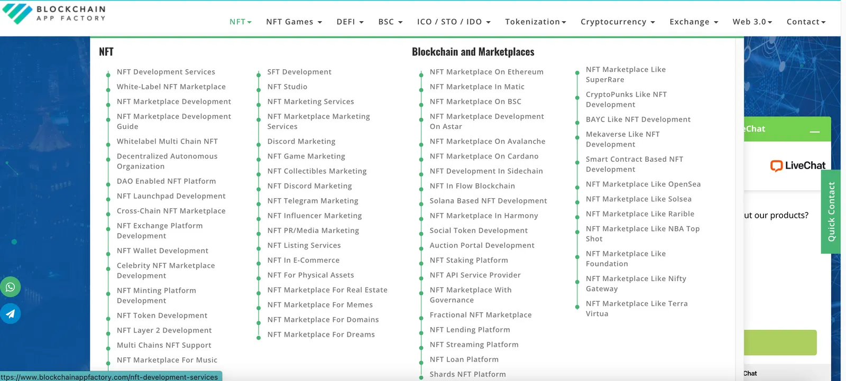Select Cross-Chain NFT Marketplace
Viewport: 846px width, 381px height.
click(171, 211)
